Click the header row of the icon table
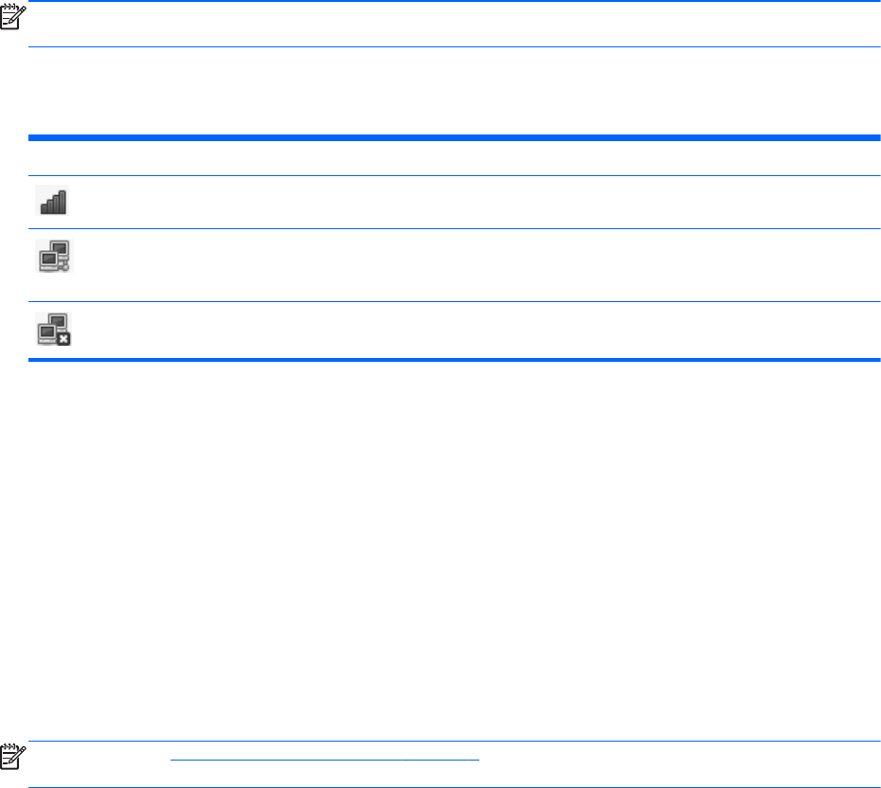Image resolution: width=881 pixels, height=788 pixels. tap(455, 157)
